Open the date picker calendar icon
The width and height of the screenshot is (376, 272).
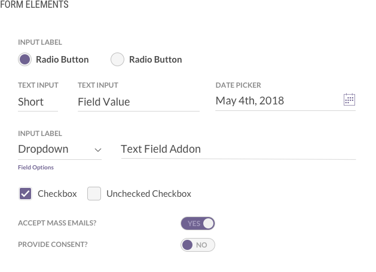click(350, 100)
